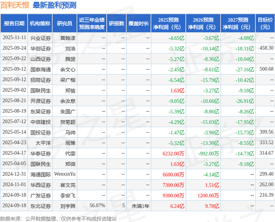Click the 机构简称 column header
Viewport: 275px width, 222px height.
(40, 23)
